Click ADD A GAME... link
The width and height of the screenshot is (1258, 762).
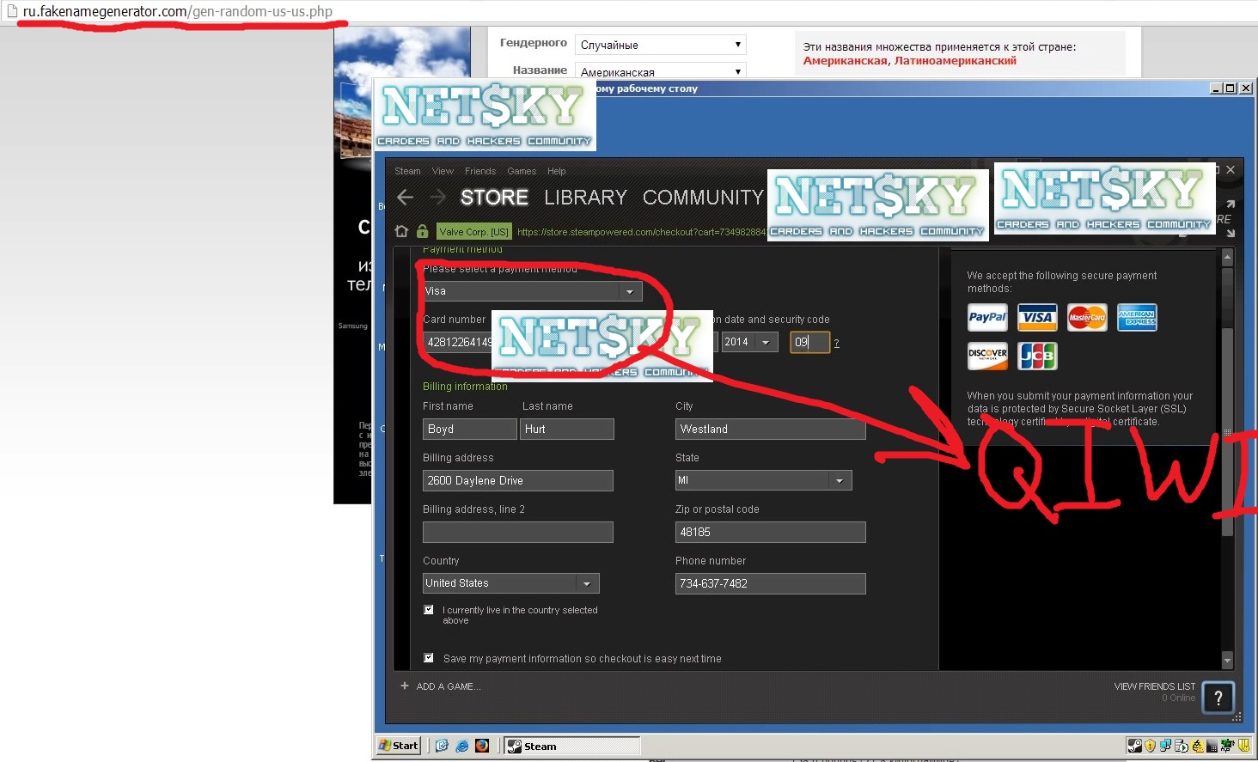tap(449, 686)
